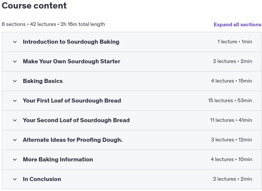Click the chevron icon next to In Conclusion

click(15, 179)
